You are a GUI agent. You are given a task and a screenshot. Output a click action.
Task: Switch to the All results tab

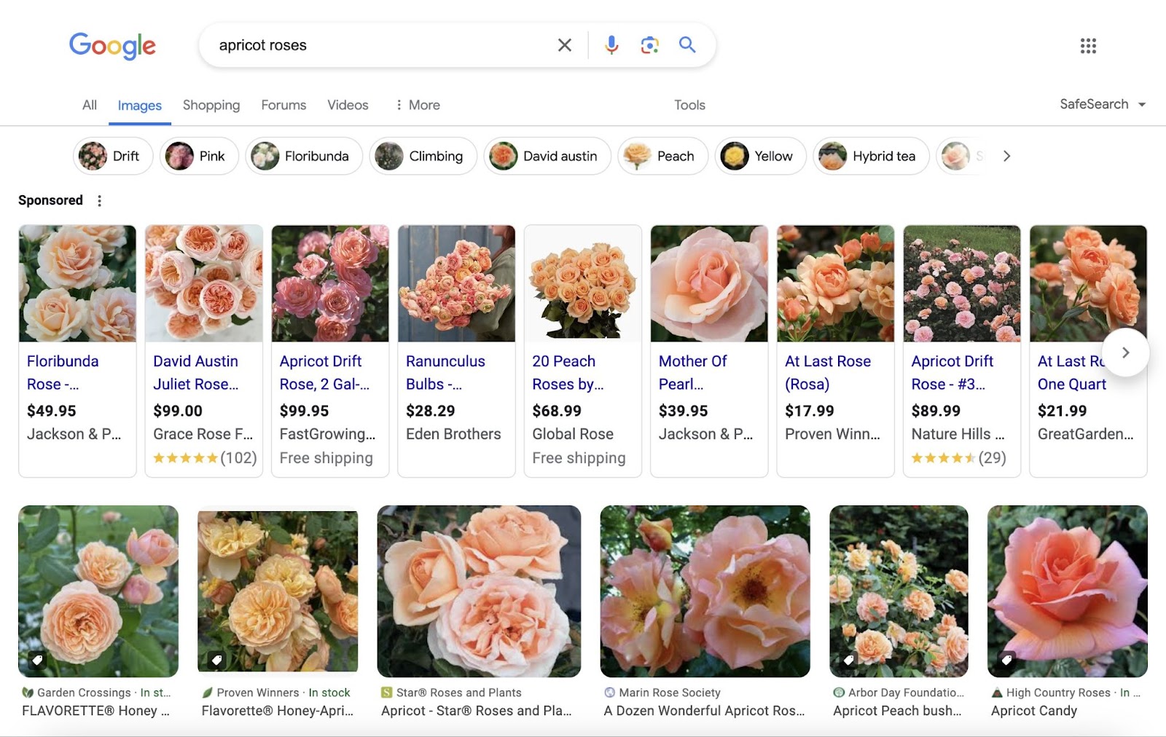(x=89, y=105)
